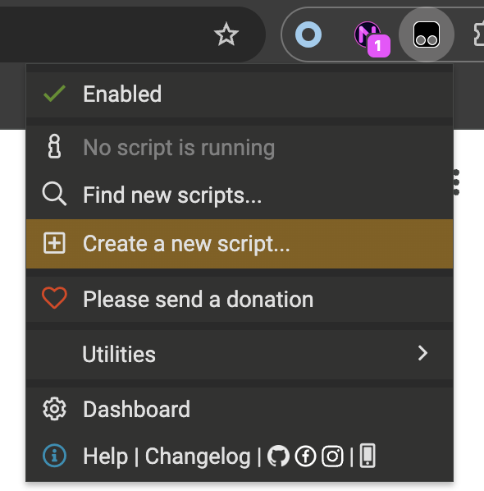Open the Changelog link

[198, 457]
